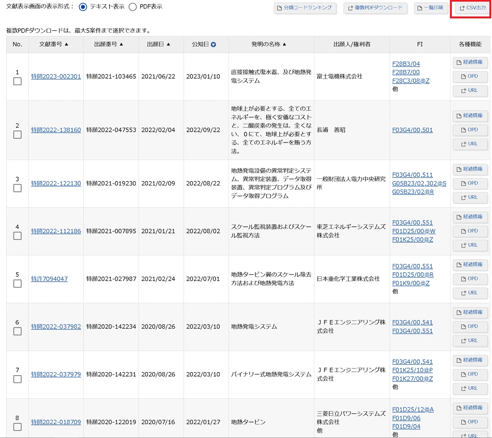Open document 特開2023-002301
Screen dimensions: 492x438
point(56,77)
